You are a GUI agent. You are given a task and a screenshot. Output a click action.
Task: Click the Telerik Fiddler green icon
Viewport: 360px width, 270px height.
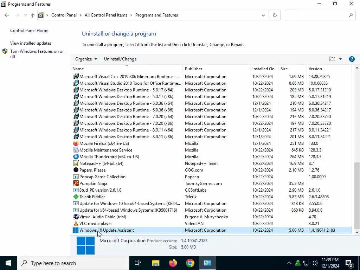76,197
